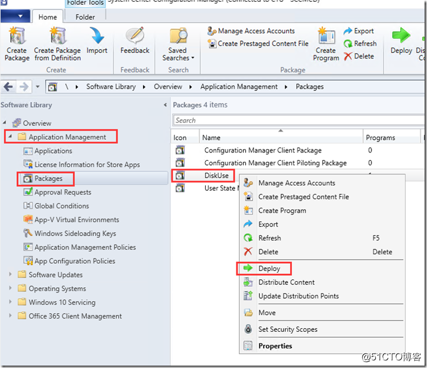Screen dimensions: 427x368
Task: Click the Create Package ribbon icon
Action: point(17,36)
